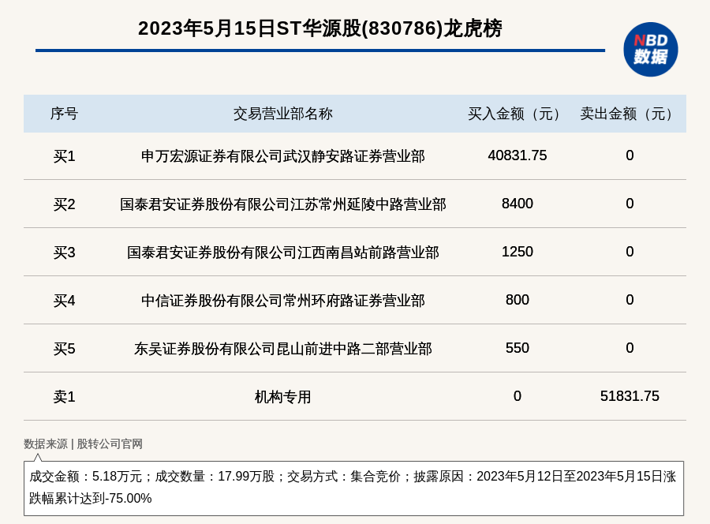Click the sell amount 0 in 买3 row
Screen dimensions: 710x524
click(630, 252)
